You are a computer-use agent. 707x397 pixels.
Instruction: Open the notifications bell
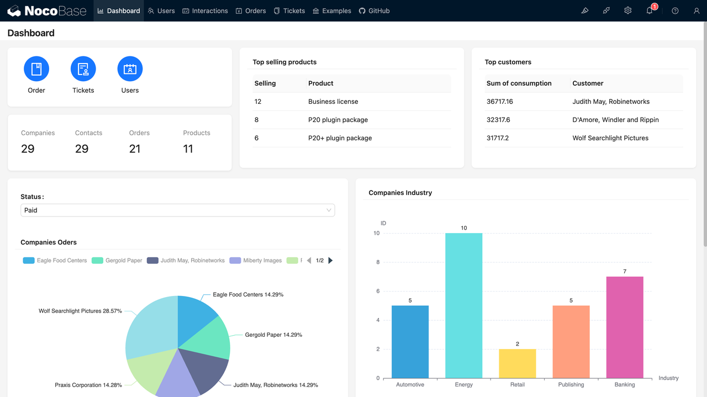649,10
